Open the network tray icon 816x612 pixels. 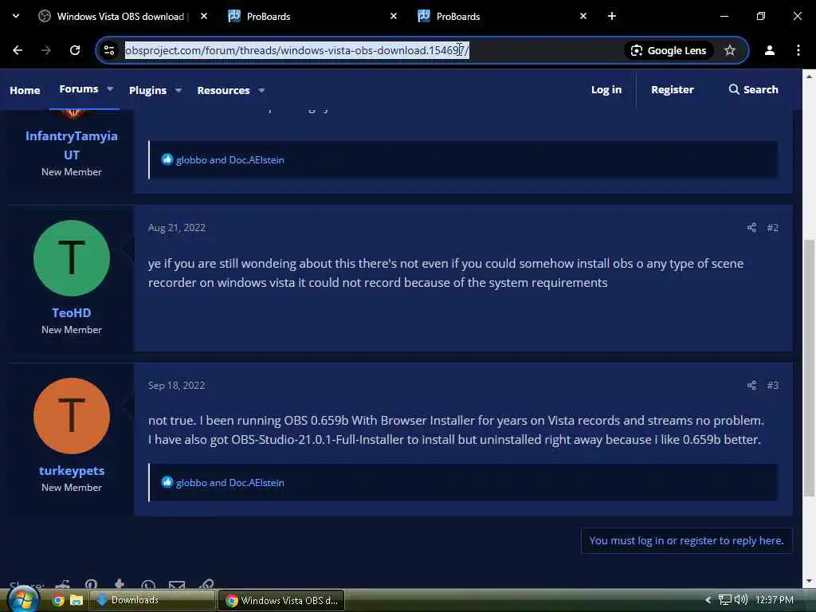pyautogui.click(x=725, y=600)
